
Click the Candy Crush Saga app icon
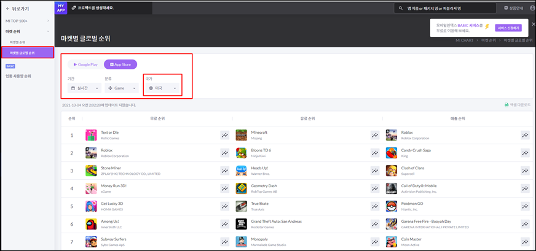coord(392,153)
